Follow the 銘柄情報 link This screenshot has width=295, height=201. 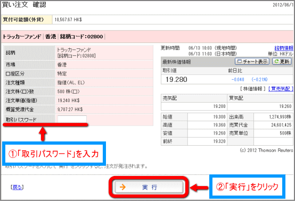point(284,48)
